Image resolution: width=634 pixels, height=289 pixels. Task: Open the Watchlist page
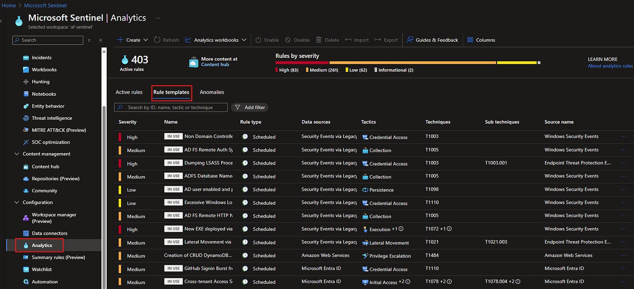coord(42,269)
